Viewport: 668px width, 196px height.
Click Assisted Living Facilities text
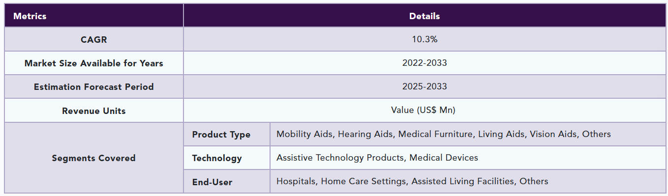(x=463, y=181)
